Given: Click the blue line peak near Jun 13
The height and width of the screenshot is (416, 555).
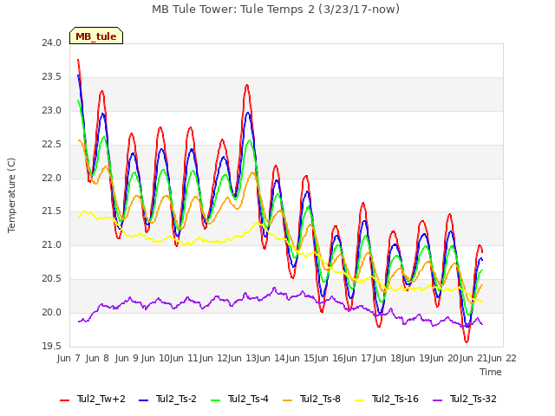Looking at the screenshot, I should coord(247,113).
